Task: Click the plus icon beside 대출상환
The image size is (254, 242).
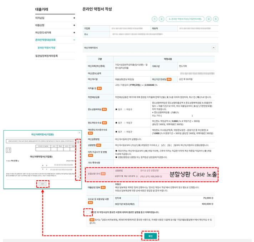Action: click(x=74, y=25)
